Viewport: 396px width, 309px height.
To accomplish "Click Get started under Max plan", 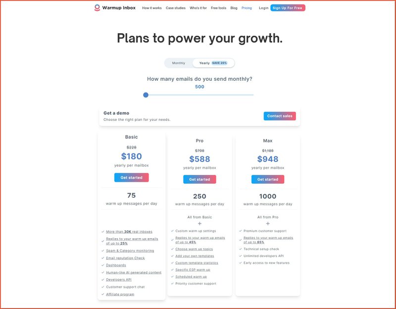I will point(268,179).
